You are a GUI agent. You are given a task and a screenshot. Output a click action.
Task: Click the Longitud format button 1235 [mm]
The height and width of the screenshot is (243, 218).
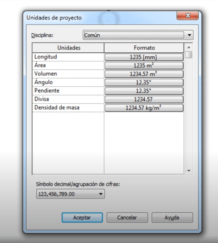click(x=144, y=57)
